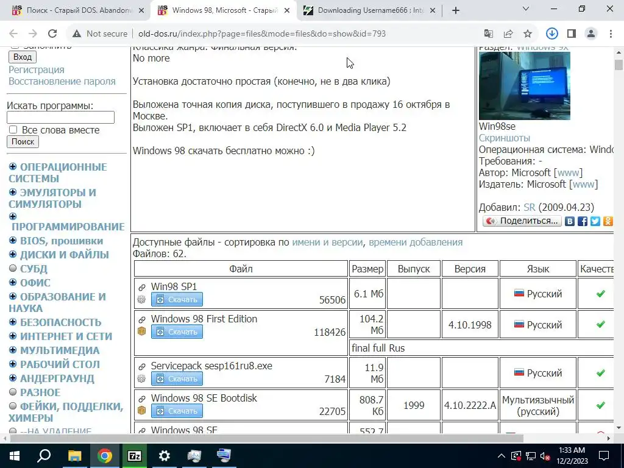Click the Поделиться share button

point(522,221)
